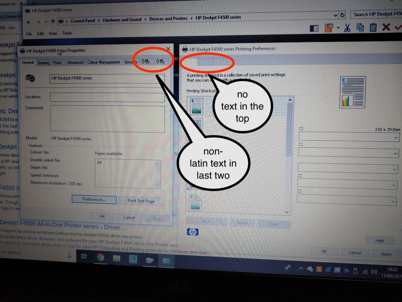The image size is (402, 302).
Task: Open File Explorer from the taskbar
Action: [117, 258]
